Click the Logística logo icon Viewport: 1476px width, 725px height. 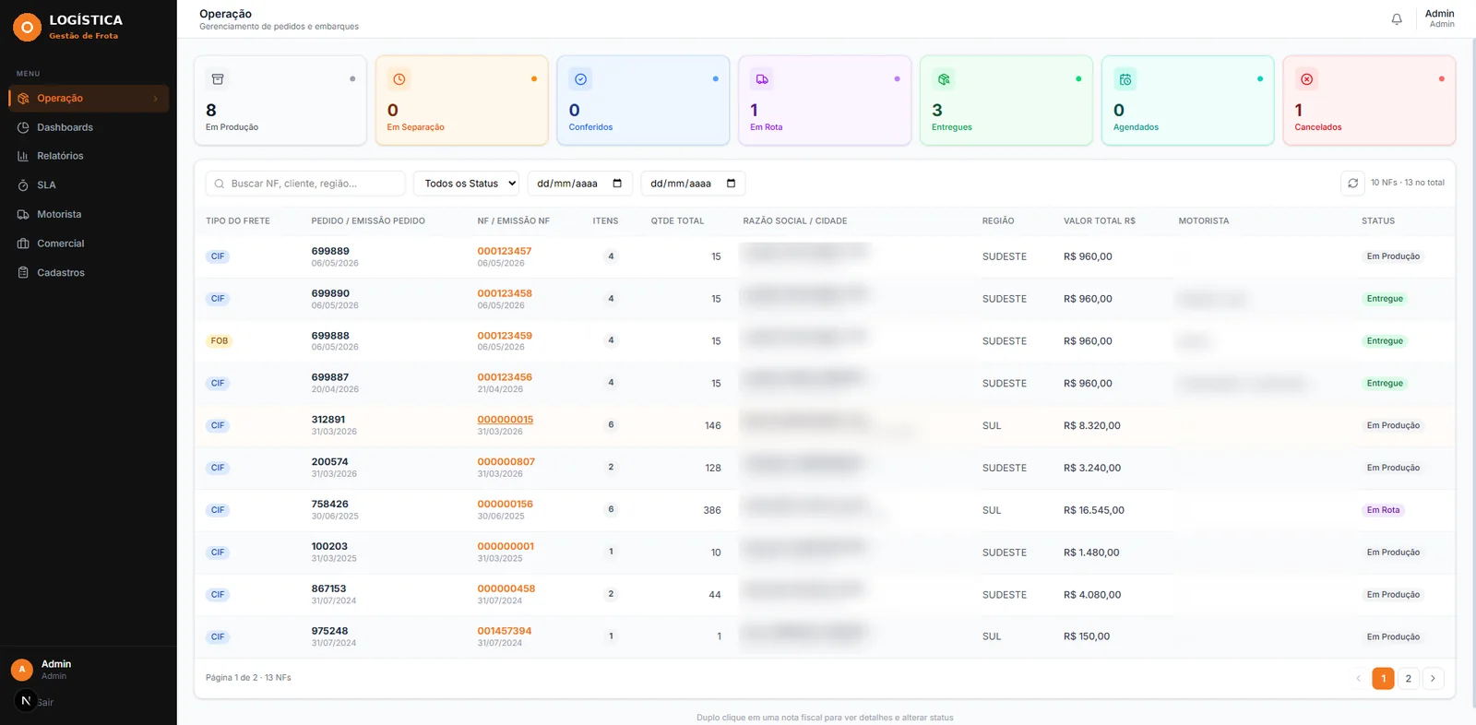tap(27, 27)
